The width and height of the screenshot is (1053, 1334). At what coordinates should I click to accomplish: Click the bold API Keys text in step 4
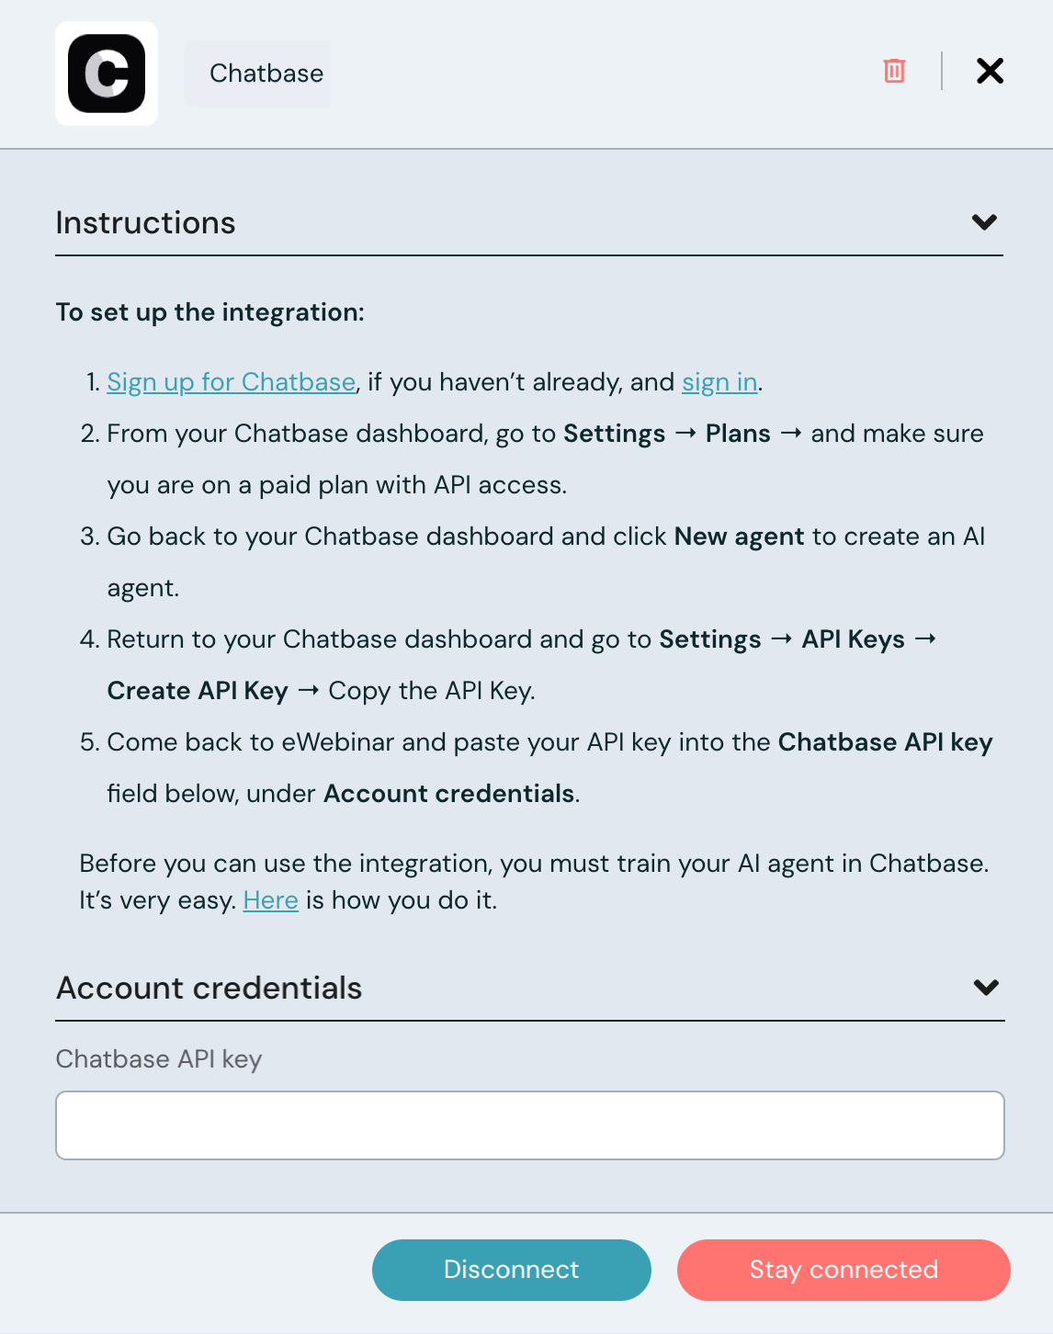(x=853, y=639)
